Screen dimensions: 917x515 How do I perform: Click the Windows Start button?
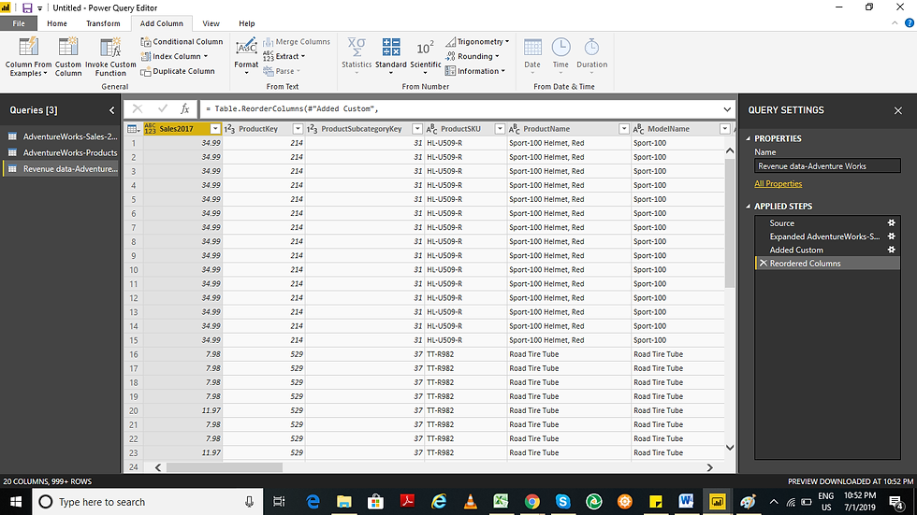16,502
